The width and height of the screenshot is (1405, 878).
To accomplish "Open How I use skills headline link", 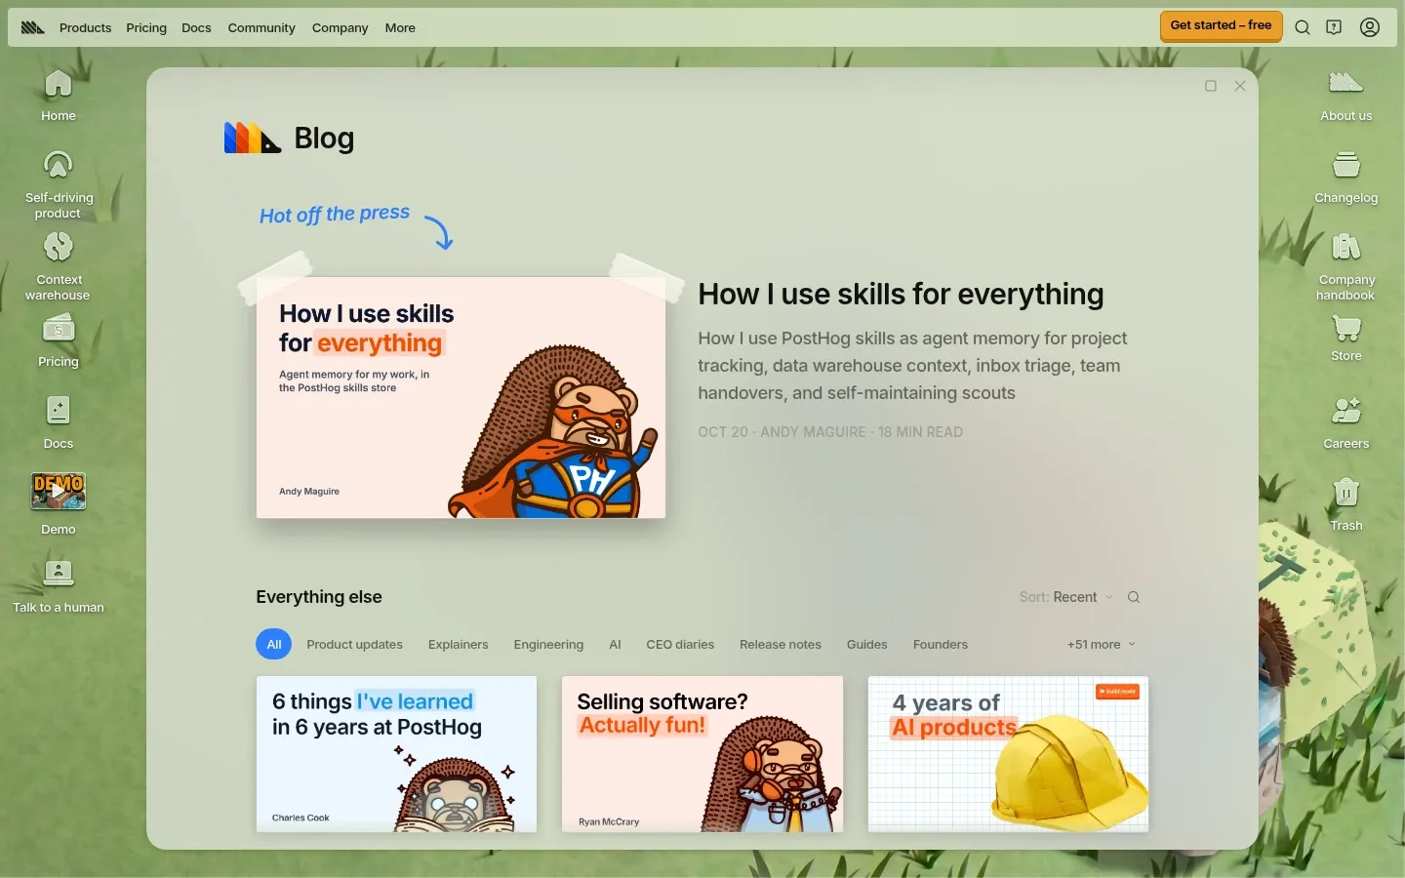I will [x=901, y=295].
